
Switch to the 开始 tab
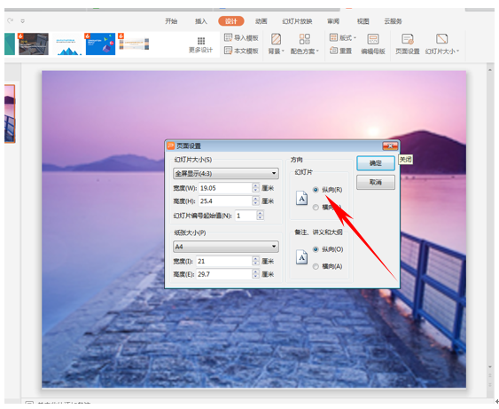[171, 21]
